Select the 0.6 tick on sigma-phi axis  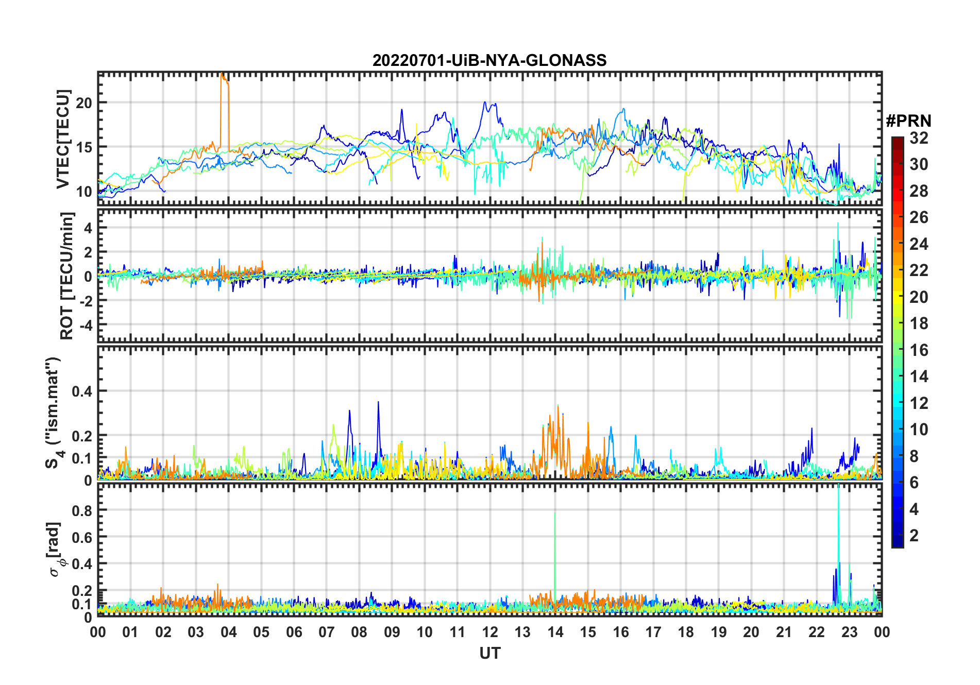pyautogui.click(x=82, y=537)
